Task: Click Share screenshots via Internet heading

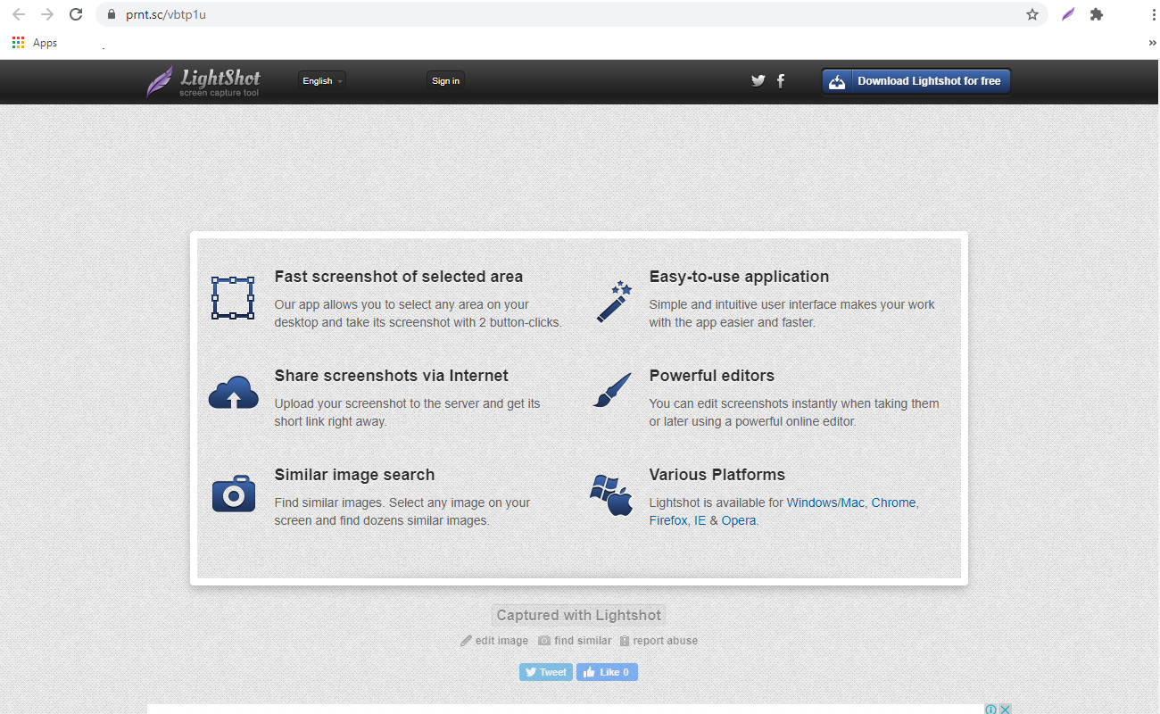Action: click(x=392, y=376)
